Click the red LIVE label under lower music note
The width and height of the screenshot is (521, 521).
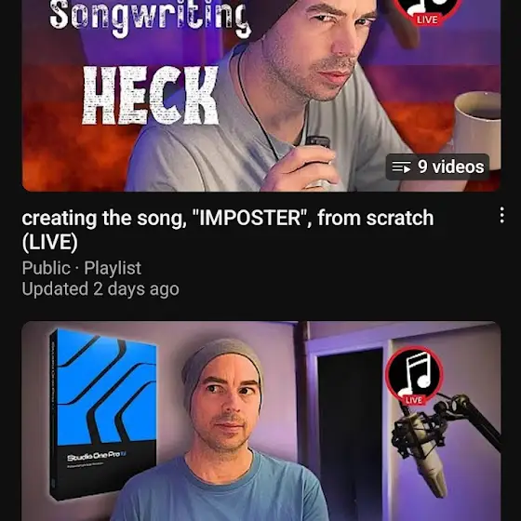point(414,400)
